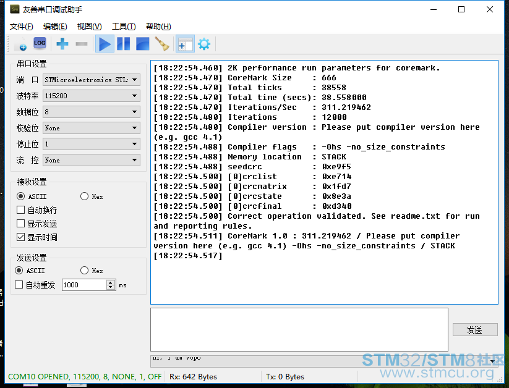Expand the 波特率 baud rate dropdown
Image resolution: width=509 pixels, height=388 pixels.
click(134, 96)
